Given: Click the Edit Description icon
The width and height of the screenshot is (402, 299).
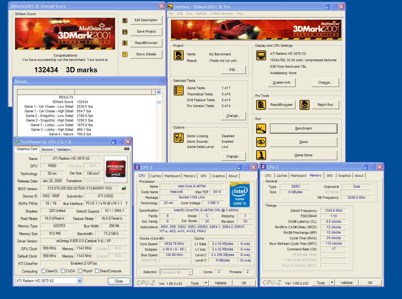Looking at the screenshot, I should [x=125, y=21].
